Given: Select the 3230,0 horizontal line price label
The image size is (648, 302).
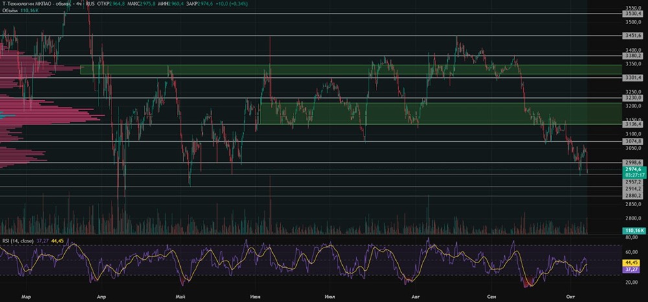Looking at the screenshot, I should 633,99.
